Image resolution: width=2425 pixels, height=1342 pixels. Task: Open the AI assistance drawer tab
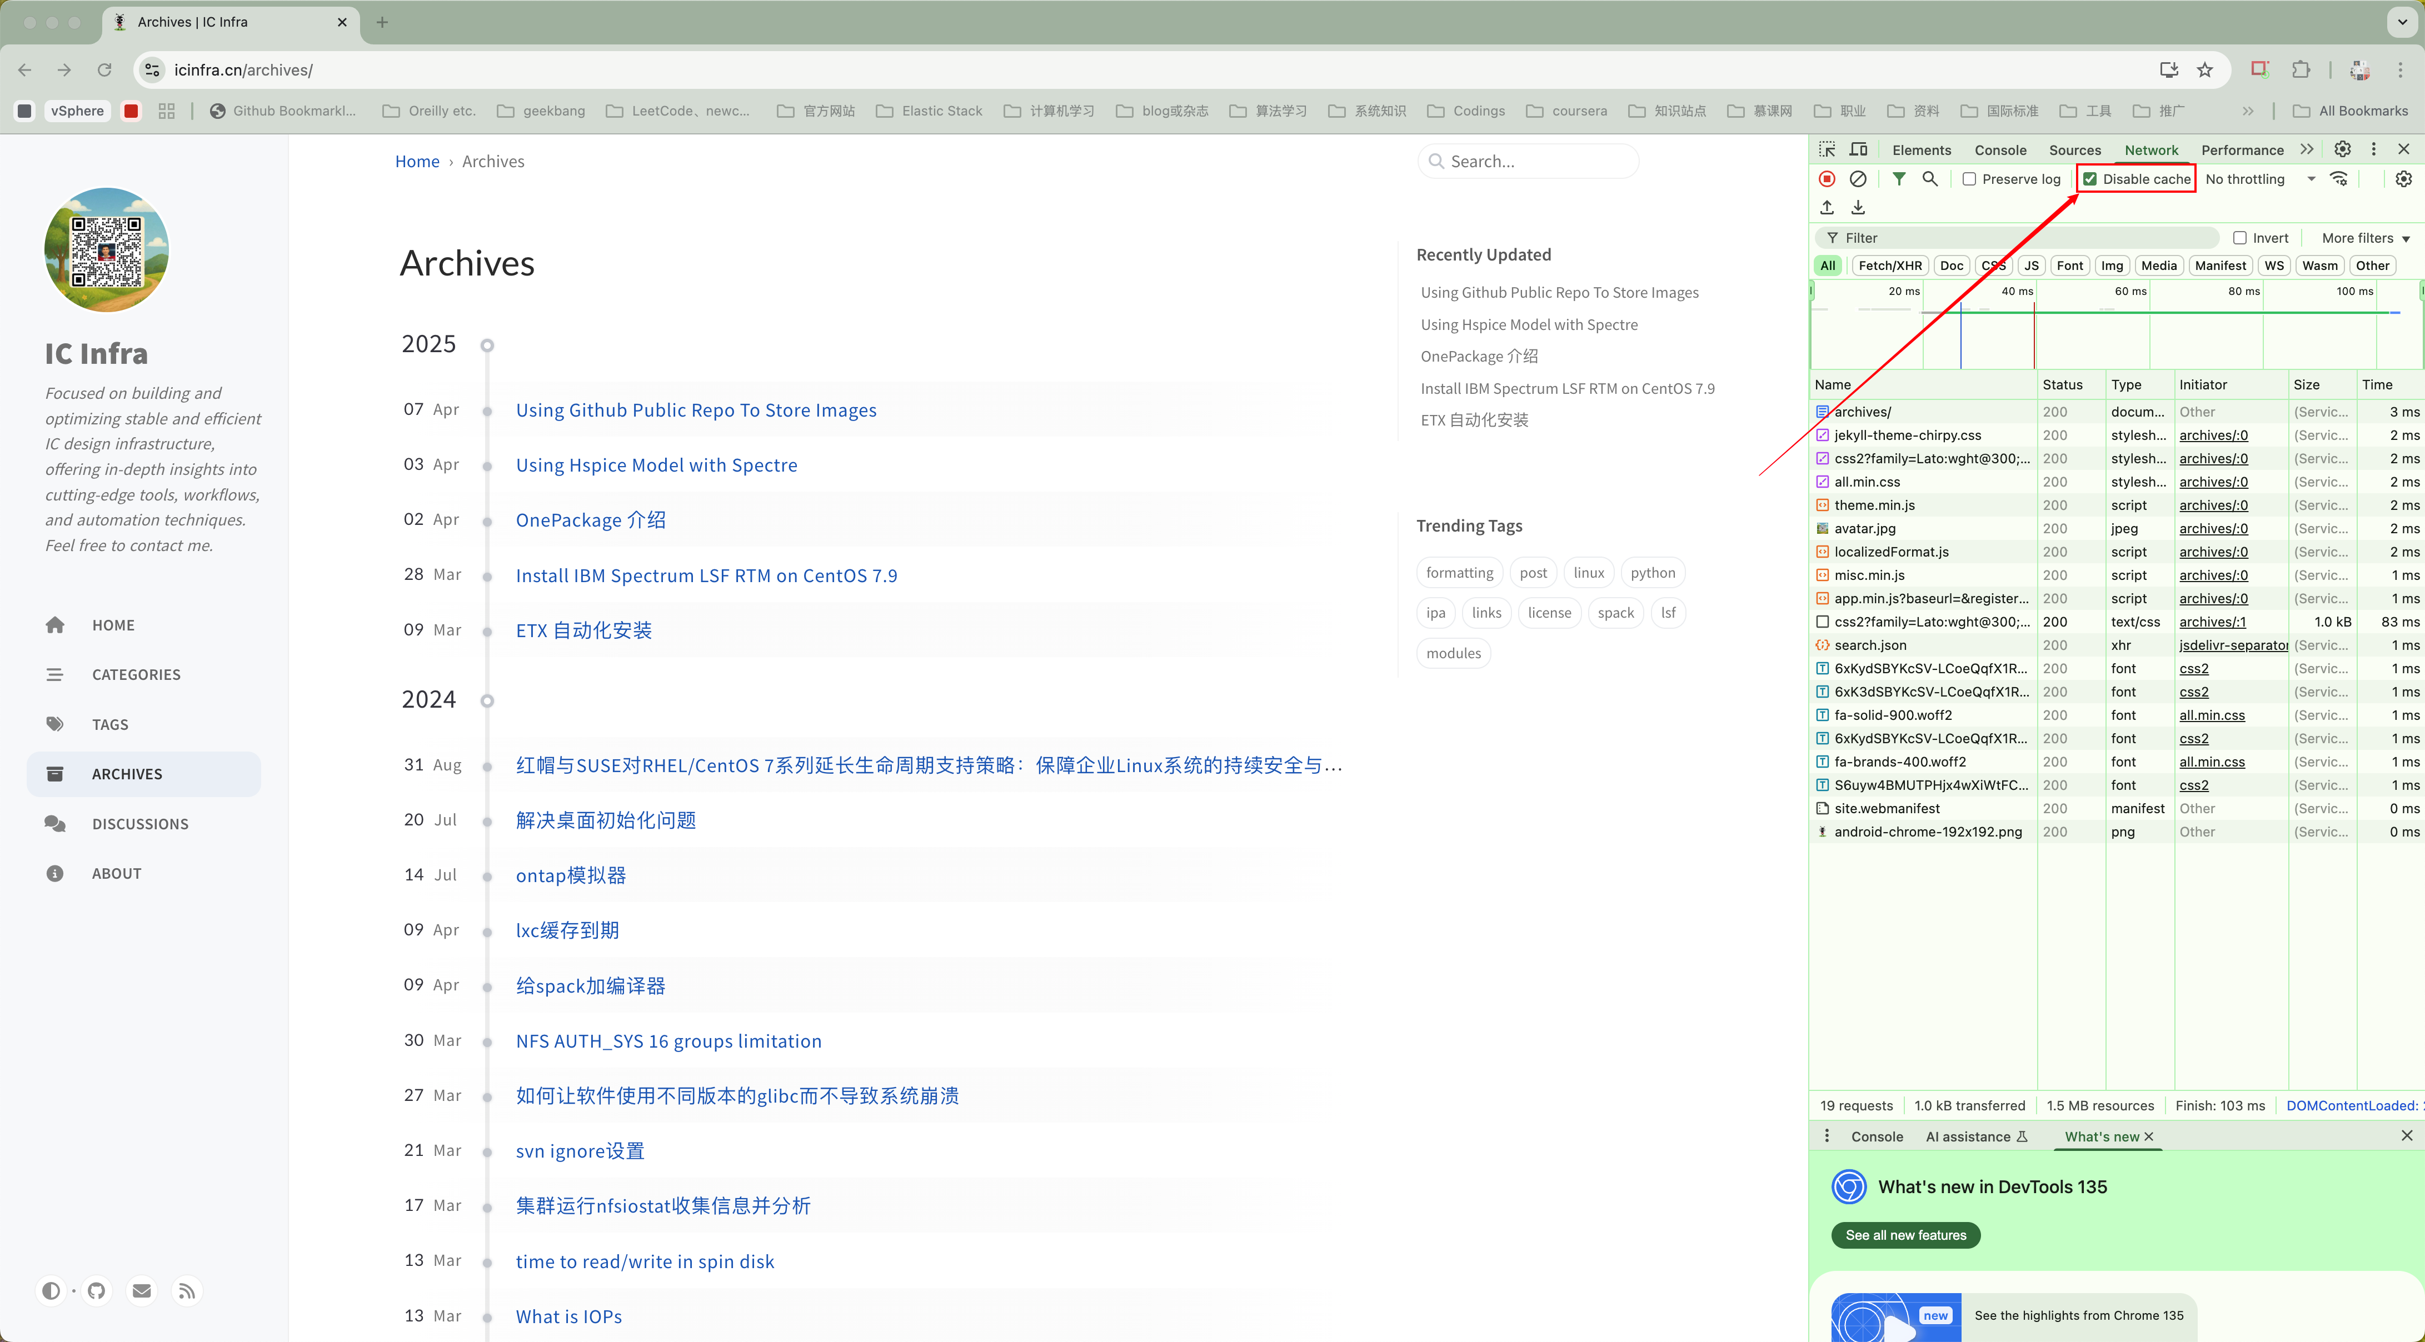pos(1976,1136)
